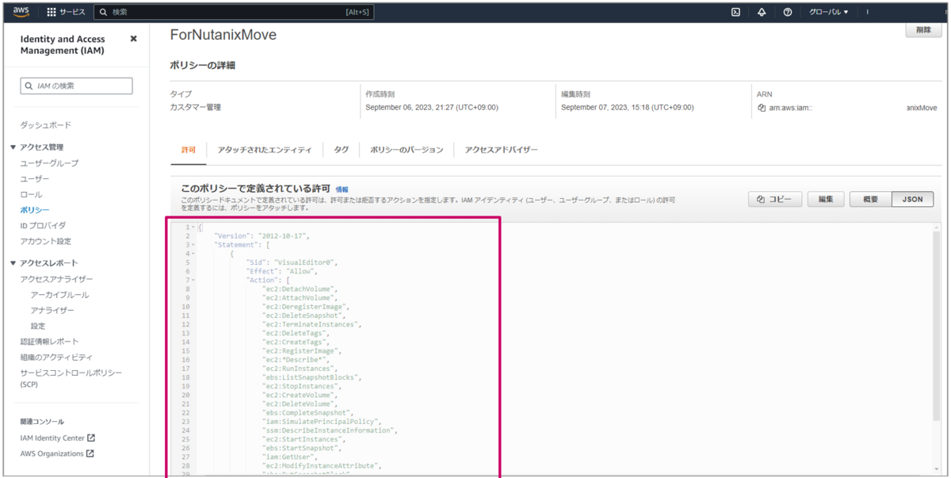Open アカウント設定 in the sidebar

46,241
